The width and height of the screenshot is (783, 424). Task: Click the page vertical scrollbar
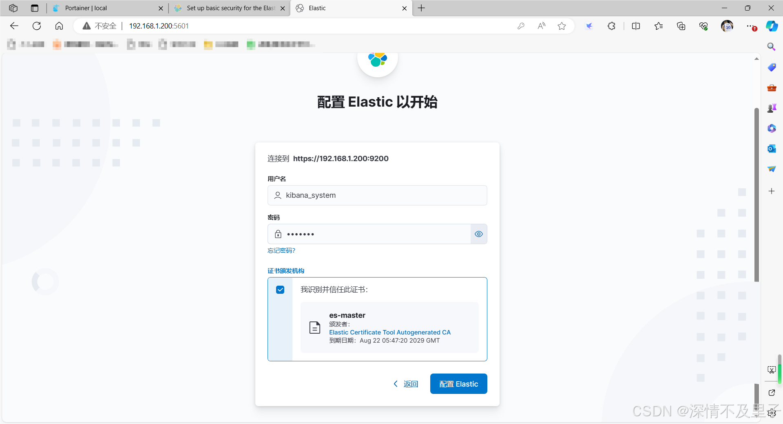pyautogui.click(x=756, y=195)
